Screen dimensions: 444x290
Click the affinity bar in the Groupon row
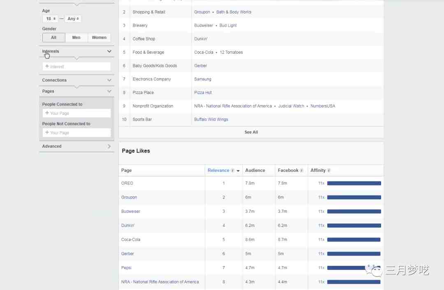coord(354,197)
